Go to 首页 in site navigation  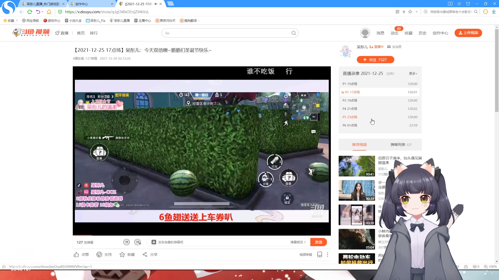(81, 33)
